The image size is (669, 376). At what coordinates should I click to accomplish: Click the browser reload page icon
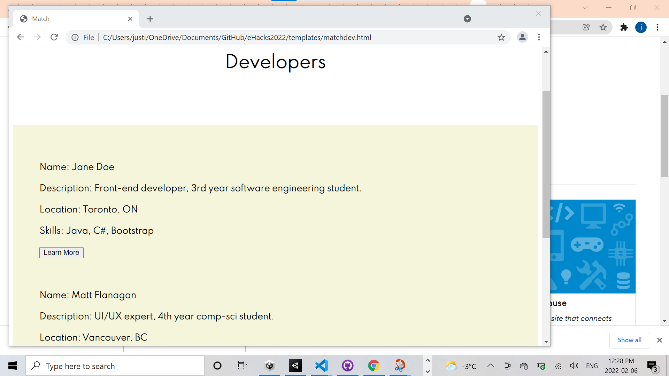pos(54,37)
